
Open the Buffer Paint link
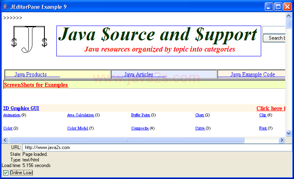141,115
